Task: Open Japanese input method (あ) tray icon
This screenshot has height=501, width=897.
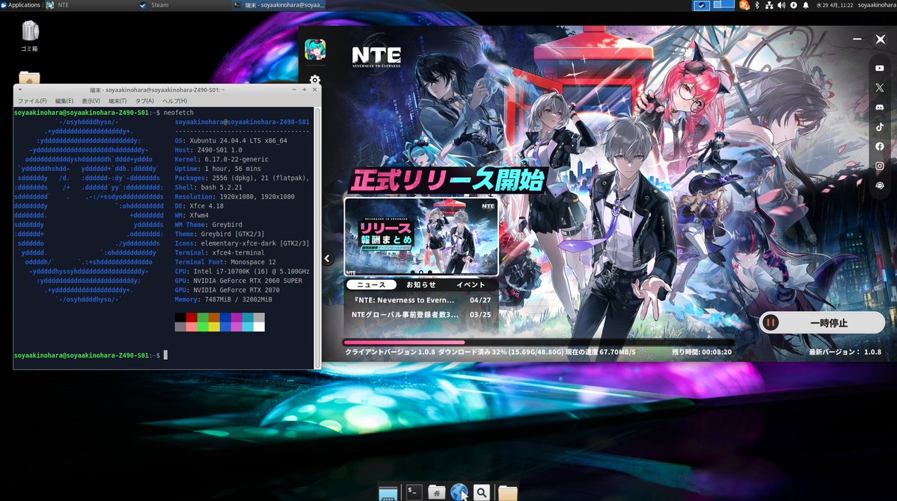Action: [744, 5]
